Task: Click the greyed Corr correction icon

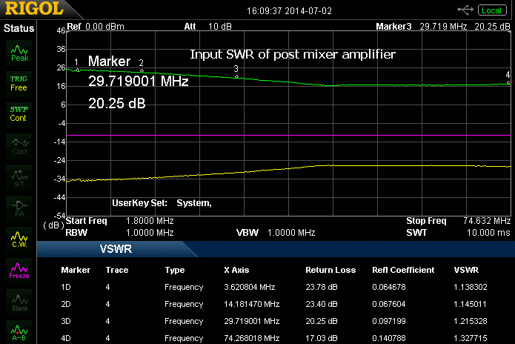Action: [19, 145]
